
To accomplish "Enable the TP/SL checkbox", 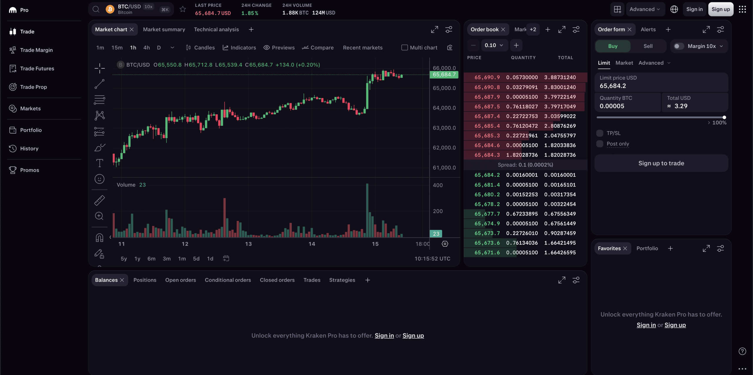I will click(x=599, y=133).
